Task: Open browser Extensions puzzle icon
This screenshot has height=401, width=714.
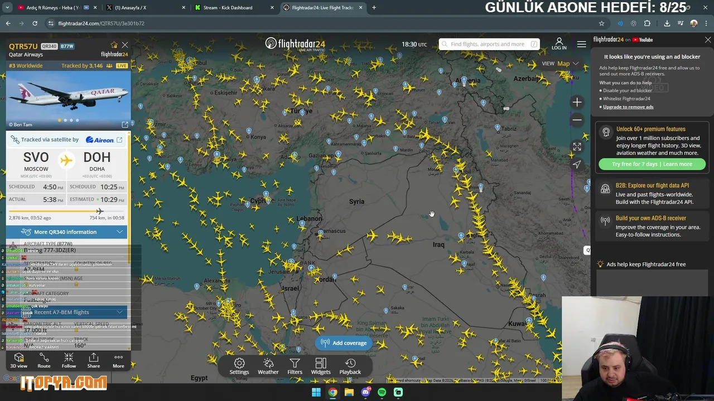Action: point(647,23)
